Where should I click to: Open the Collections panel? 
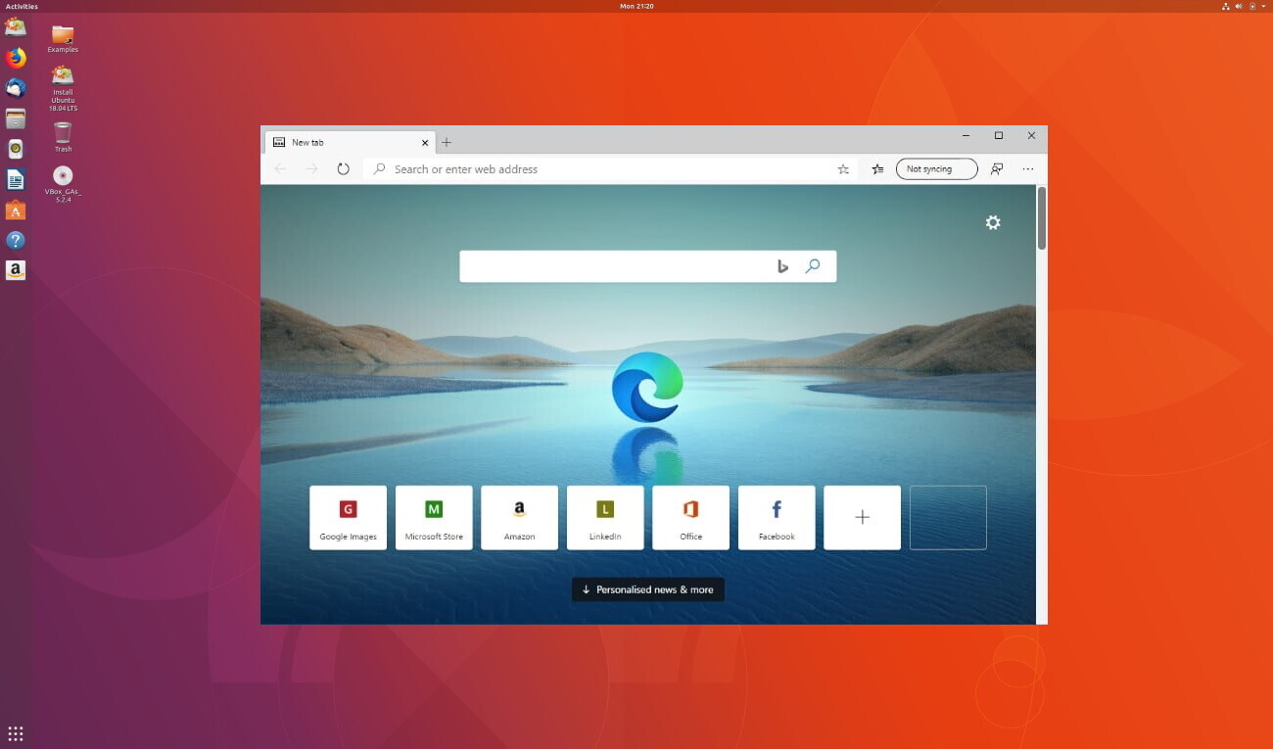(x=876, y=168)
